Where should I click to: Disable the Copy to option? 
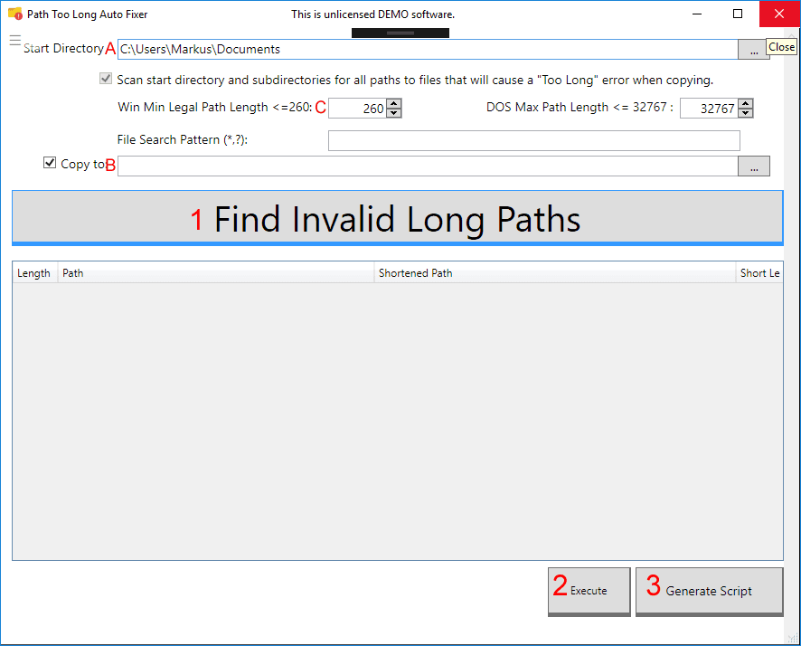(x=50, y=162)
